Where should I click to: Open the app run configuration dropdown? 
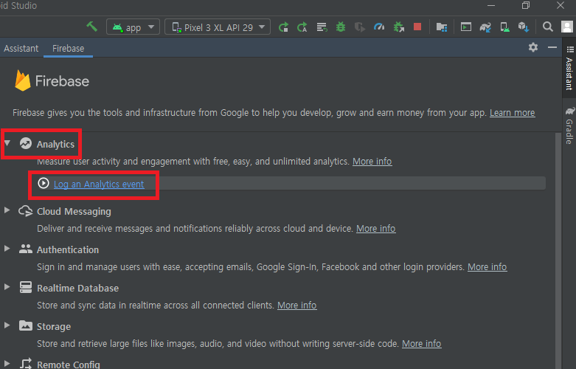pos(133,27)
